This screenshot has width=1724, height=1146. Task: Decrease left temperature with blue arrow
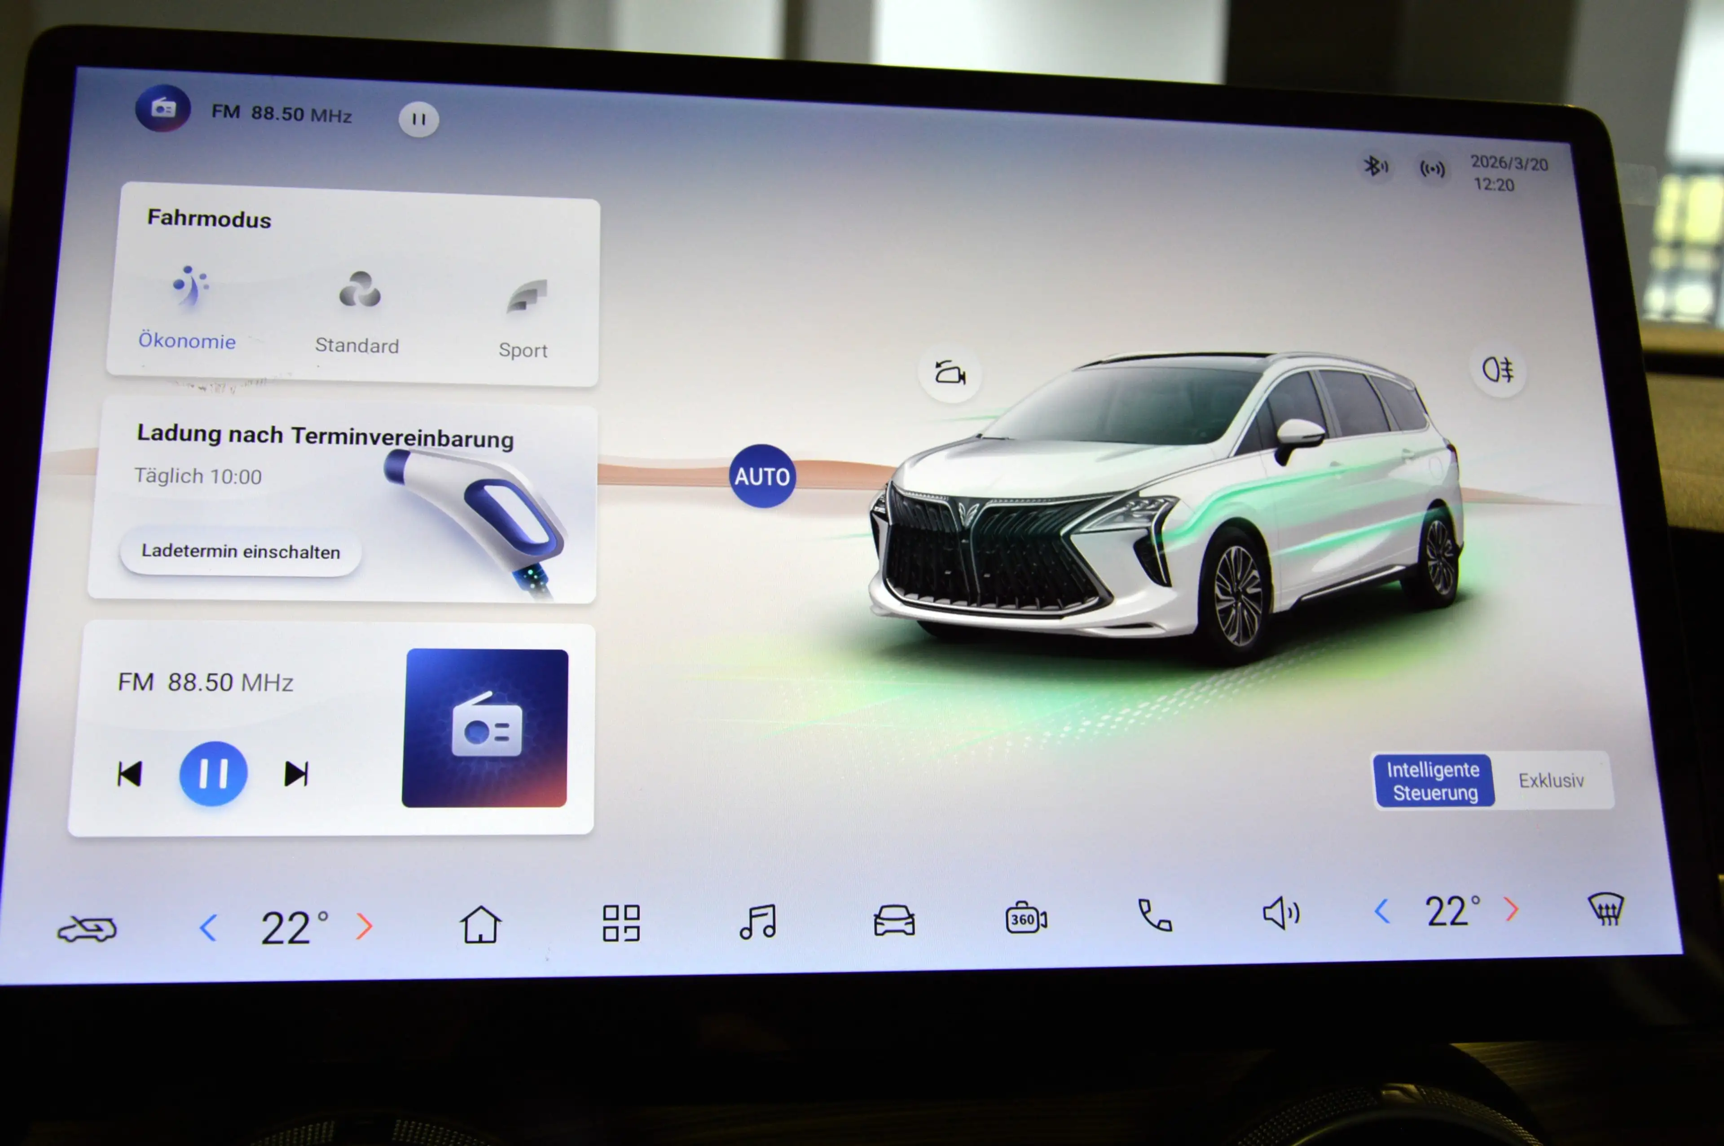click(208, 927)
